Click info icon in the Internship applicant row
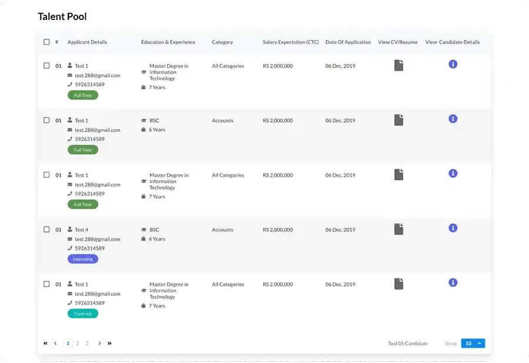The width and height of the screenshot is (529, 363). [x=453, y=228]
